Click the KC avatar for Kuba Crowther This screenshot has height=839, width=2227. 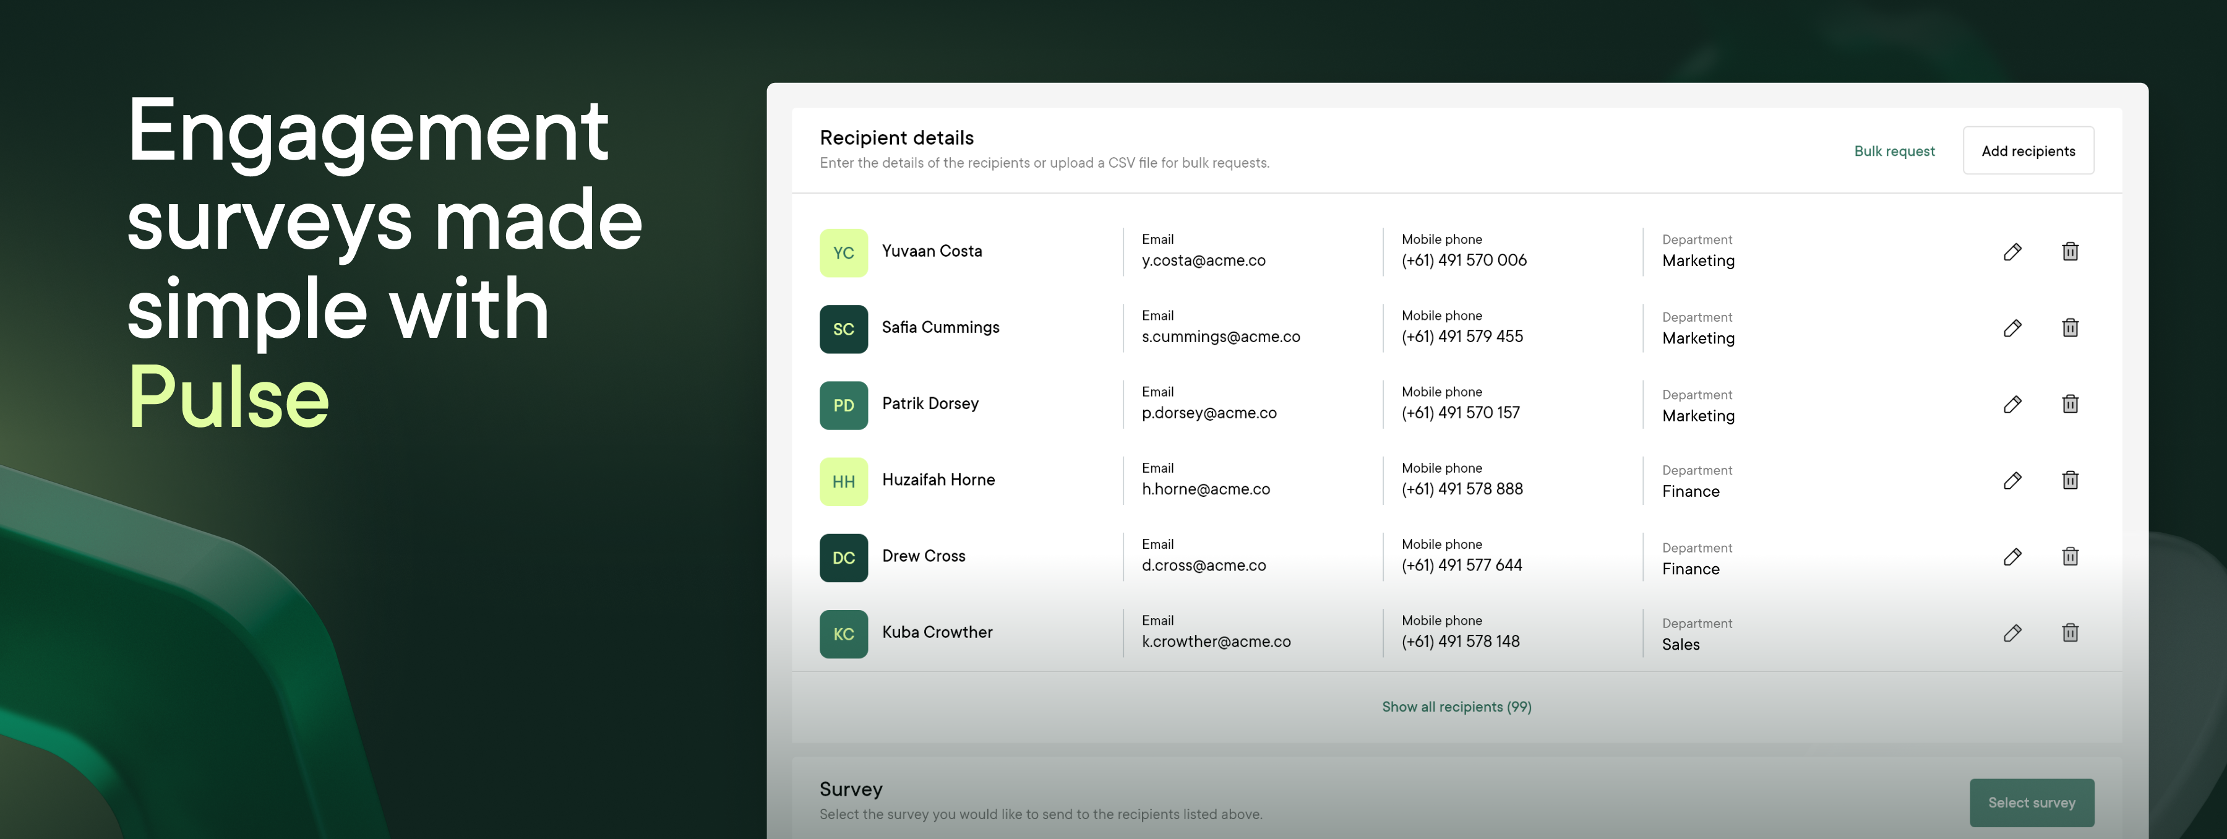coord(843,634)
